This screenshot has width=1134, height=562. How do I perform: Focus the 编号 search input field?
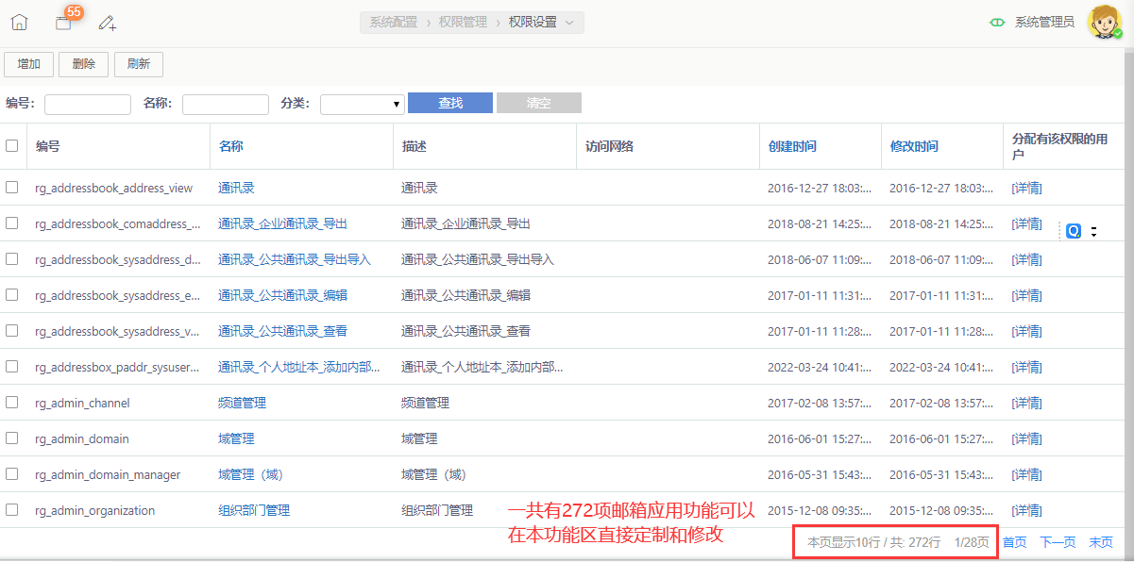pos(88,104)
